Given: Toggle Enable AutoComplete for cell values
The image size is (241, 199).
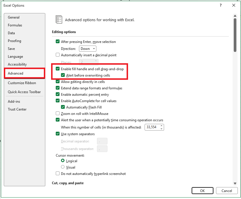Looking at the screenshot, I should click(x=58, y=101).
